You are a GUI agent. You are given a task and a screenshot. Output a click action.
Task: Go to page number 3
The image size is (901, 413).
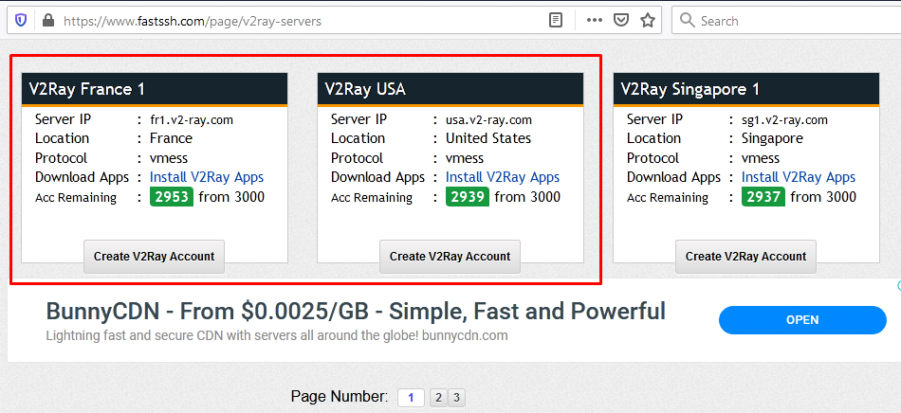coord(456,398)
